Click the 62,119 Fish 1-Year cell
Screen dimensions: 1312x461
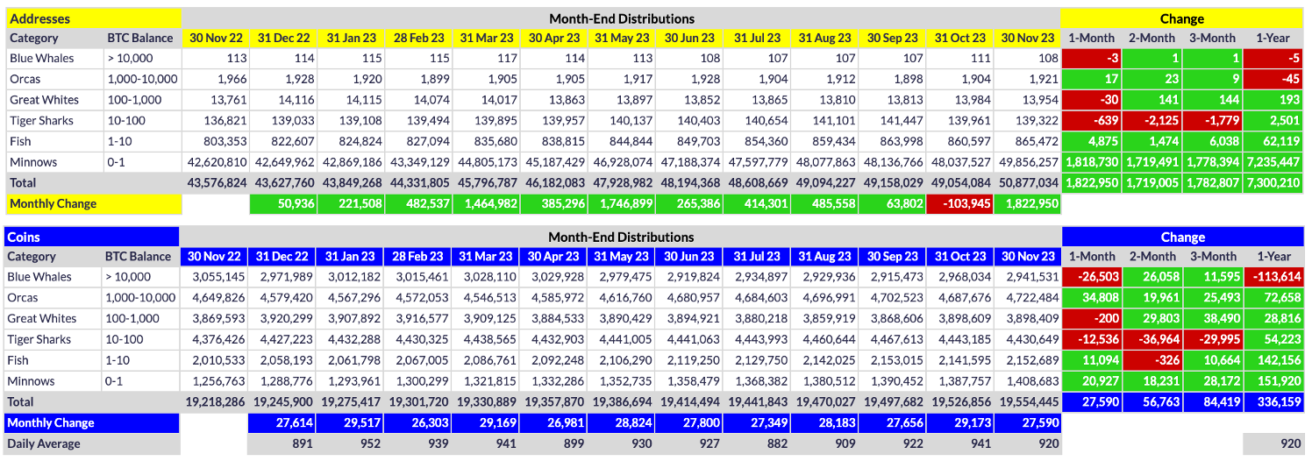[x=1273, y=141]
